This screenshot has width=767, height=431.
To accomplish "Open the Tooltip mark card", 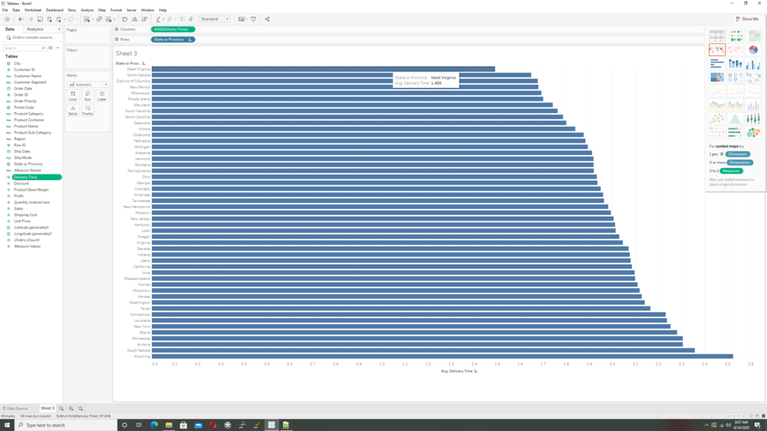I will click(x=88, y=111).
